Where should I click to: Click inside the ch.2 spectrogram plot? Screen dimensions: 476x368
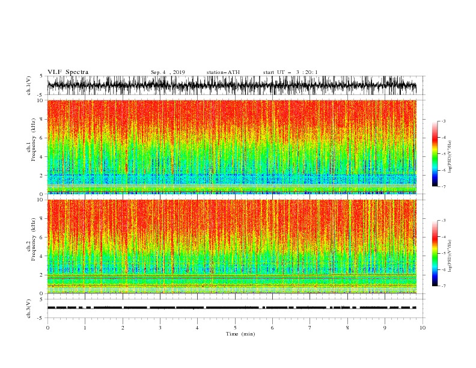tap(232, 247)
